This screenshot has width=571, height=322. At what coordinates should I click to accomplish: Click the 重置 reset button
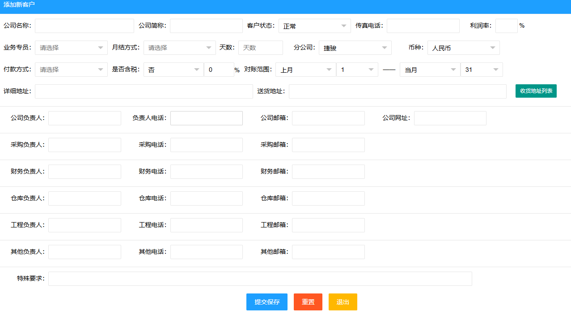[308, 301]
